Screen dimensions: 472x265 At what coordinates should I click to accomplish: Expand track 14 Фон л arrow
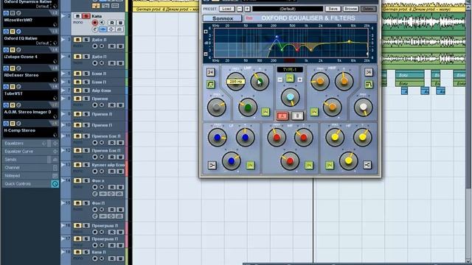(x=63, y=180)
